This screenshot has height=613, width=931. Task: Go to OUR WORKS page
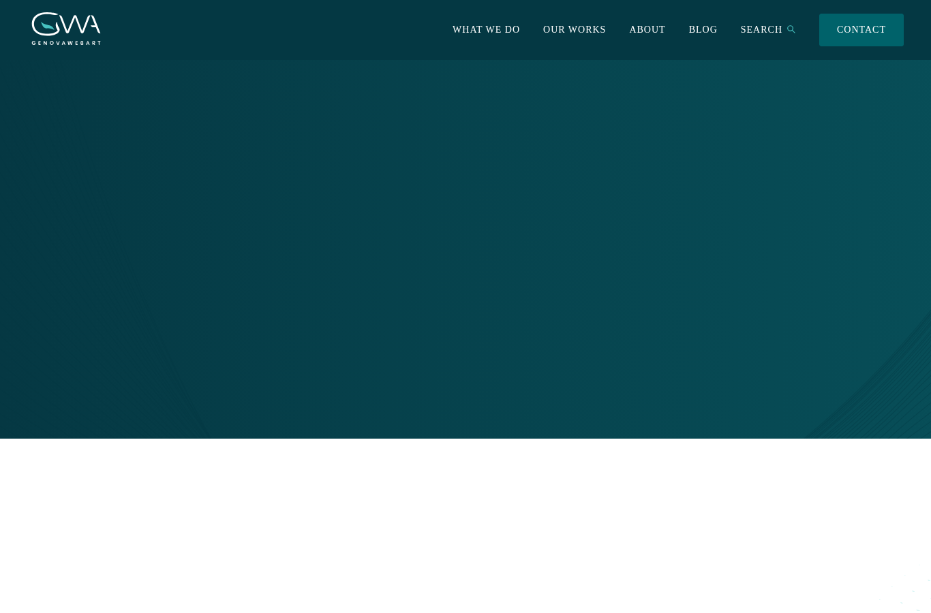point(575,29)
